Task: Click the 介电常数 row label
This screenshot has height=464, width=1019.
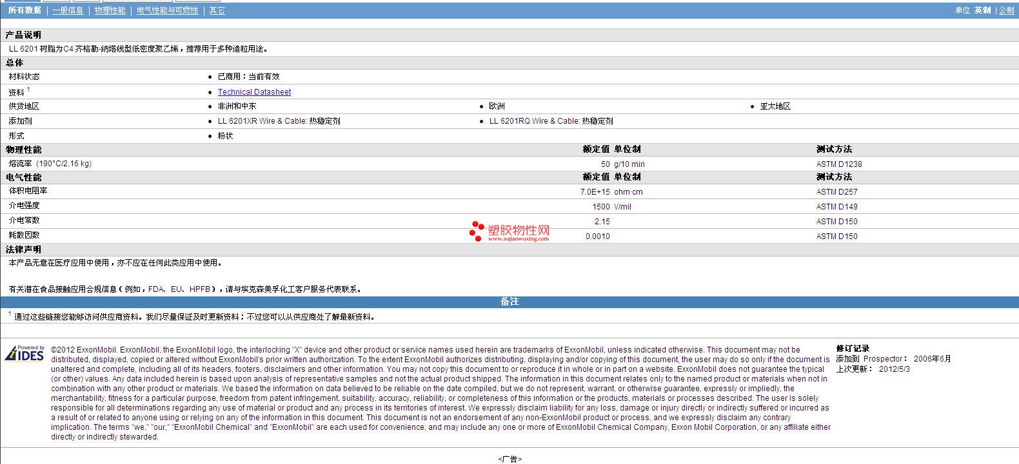Action: tap(24, 220)
